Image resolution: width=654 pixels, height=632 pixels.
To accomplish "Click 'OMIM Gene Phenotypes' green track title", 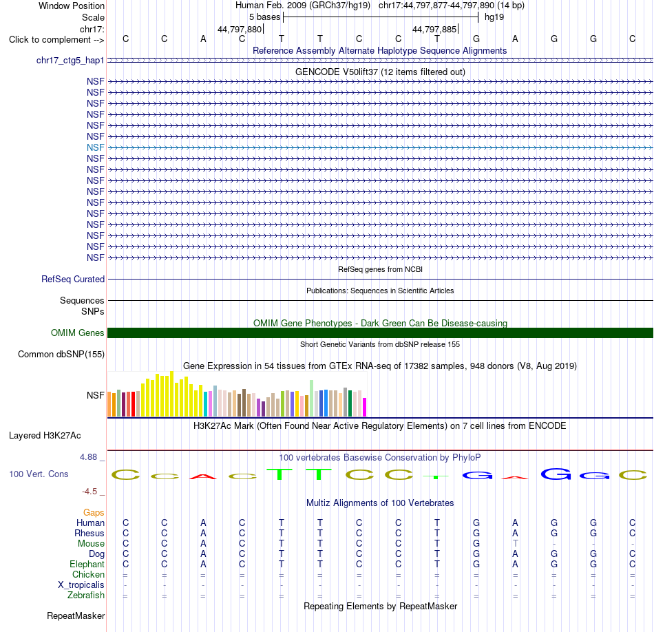I will click(x=380, y=324).
